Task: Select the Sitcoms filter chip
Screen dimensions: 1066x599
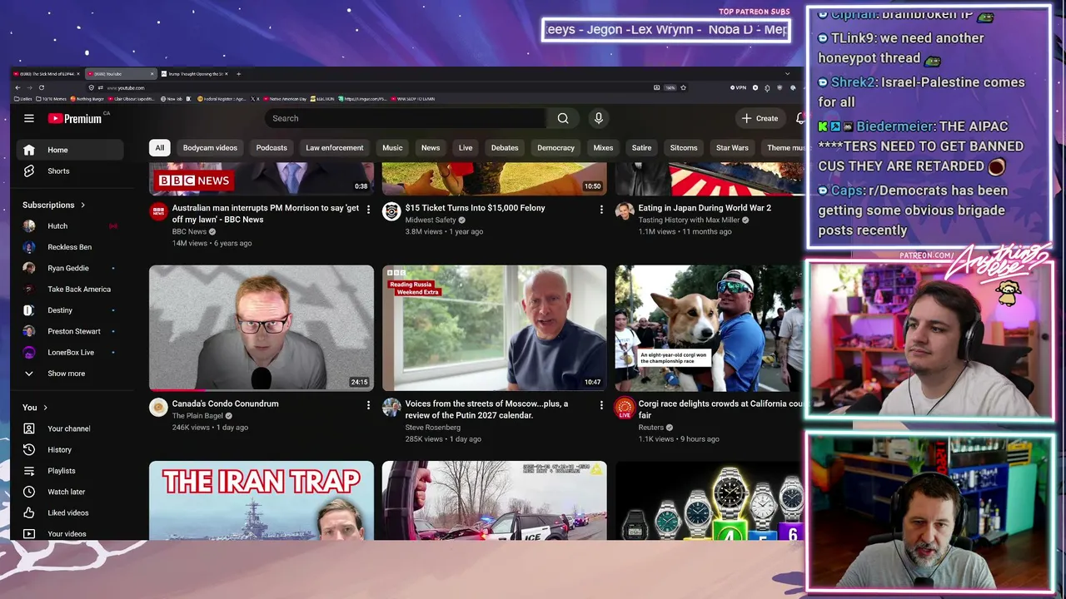Action: (x=684, y=148)
